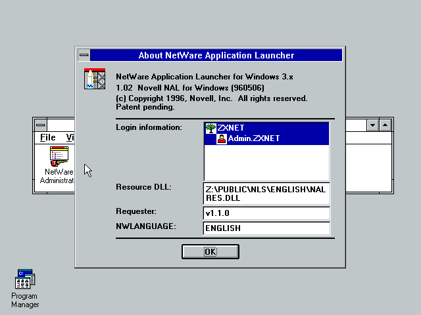
Task: Open the Program Manager desktop icon
Action: point(25,279)
